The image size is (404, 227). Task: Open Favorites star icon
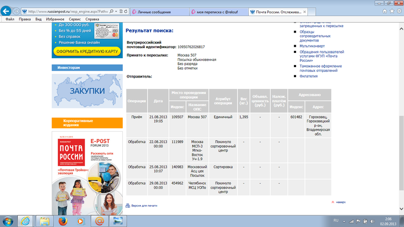tap(392, 12)
